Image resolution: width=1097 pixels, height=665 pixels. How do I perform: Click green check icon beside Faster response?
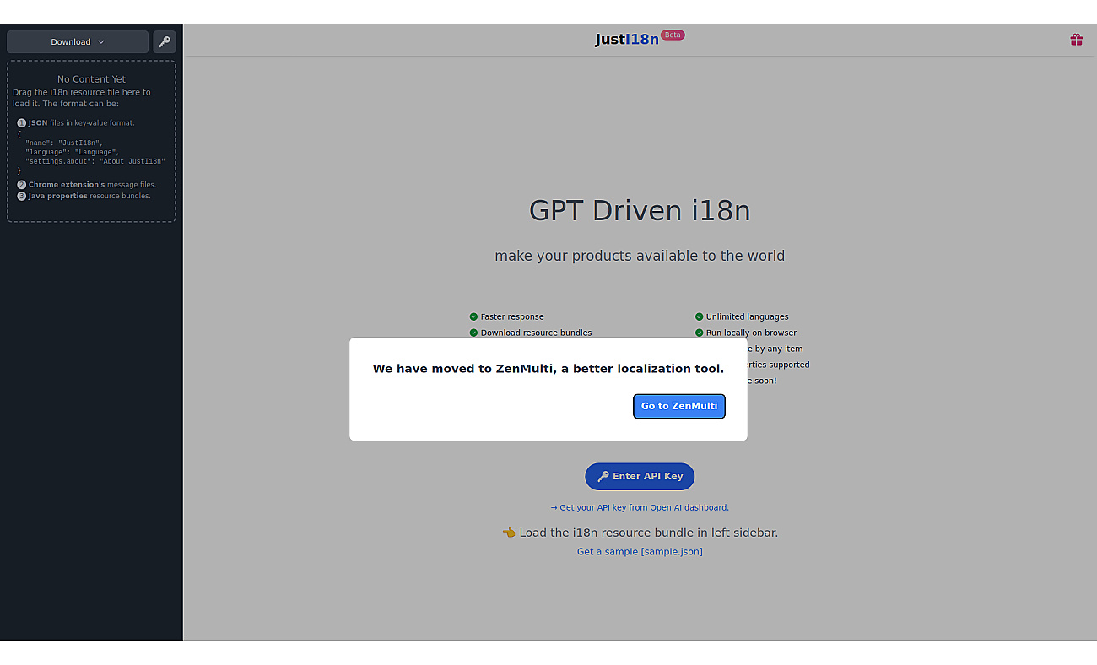point(473,316)
